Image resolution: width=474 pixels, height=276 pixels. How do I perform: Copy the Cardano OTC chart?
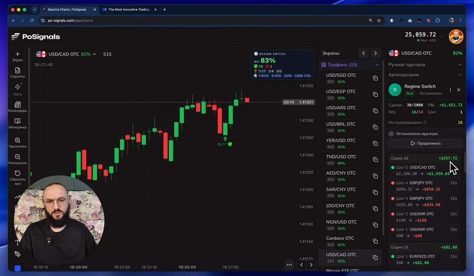click(x=375, y=241)
